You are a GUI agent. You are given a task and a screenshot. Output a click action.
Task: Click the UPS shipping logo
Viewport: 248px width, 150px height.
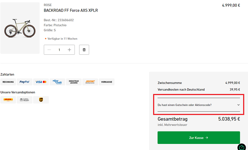(41, 100)
